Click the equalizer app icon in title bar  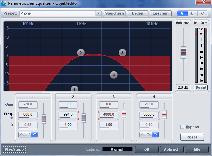(x=4, y=3)
